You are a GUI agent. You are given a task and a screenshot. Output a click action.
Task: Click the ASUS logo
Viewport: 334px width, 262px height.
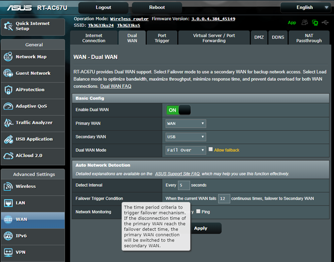tap(20, 8)
